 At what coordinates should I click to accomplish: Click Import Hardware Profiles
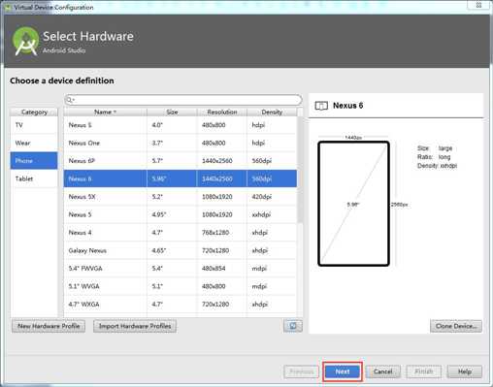pos(135,326)
